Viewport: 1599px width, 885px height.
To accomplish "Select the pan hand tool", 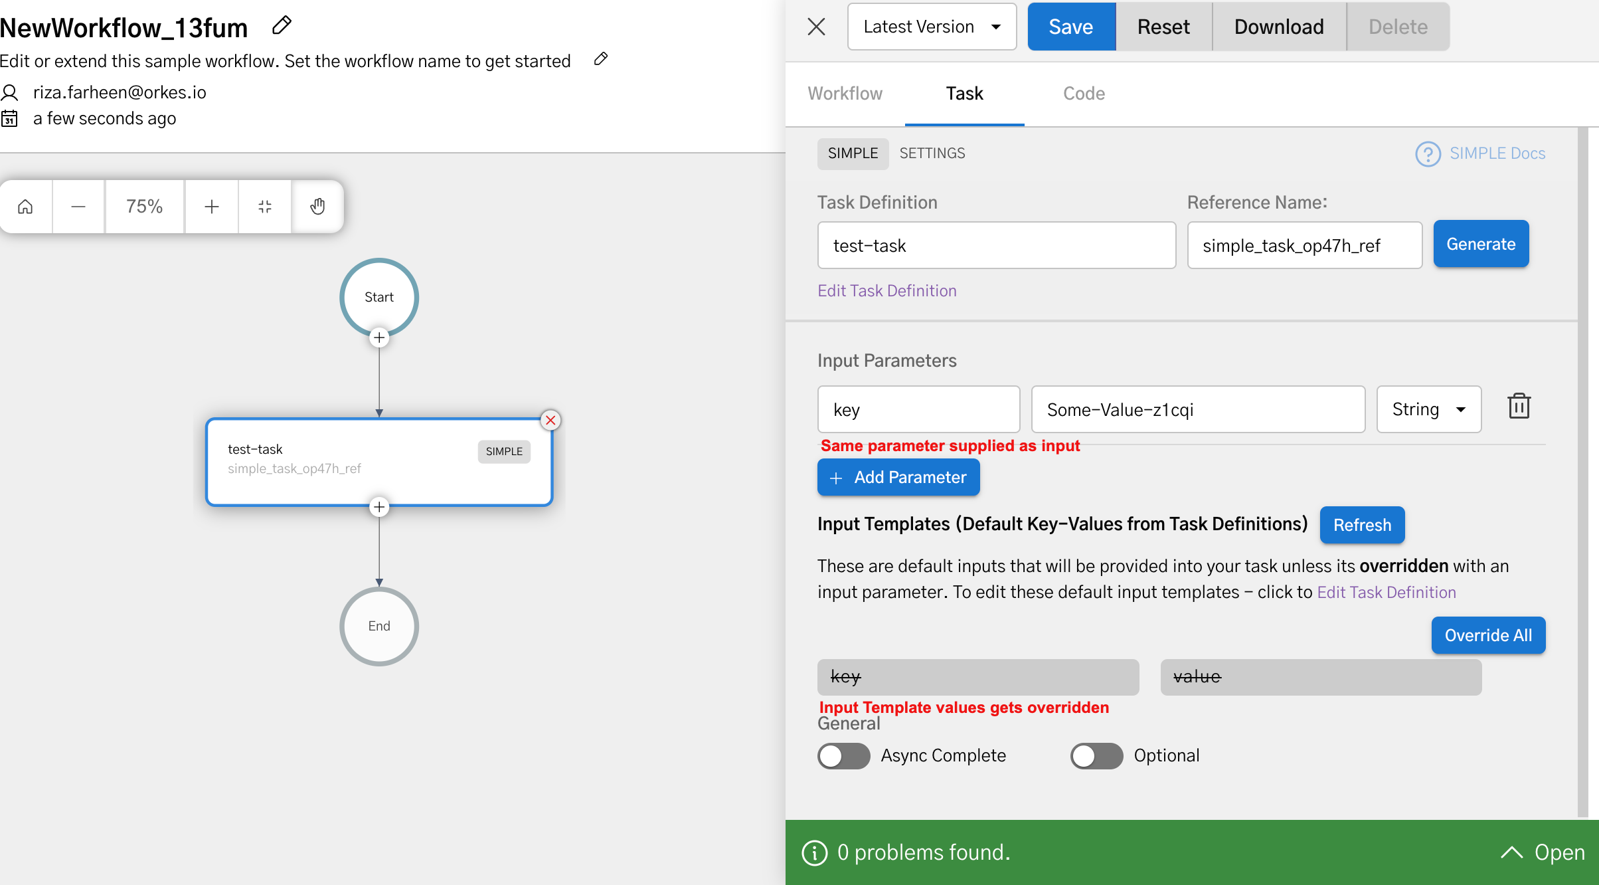I will click(x=317, y=206).
